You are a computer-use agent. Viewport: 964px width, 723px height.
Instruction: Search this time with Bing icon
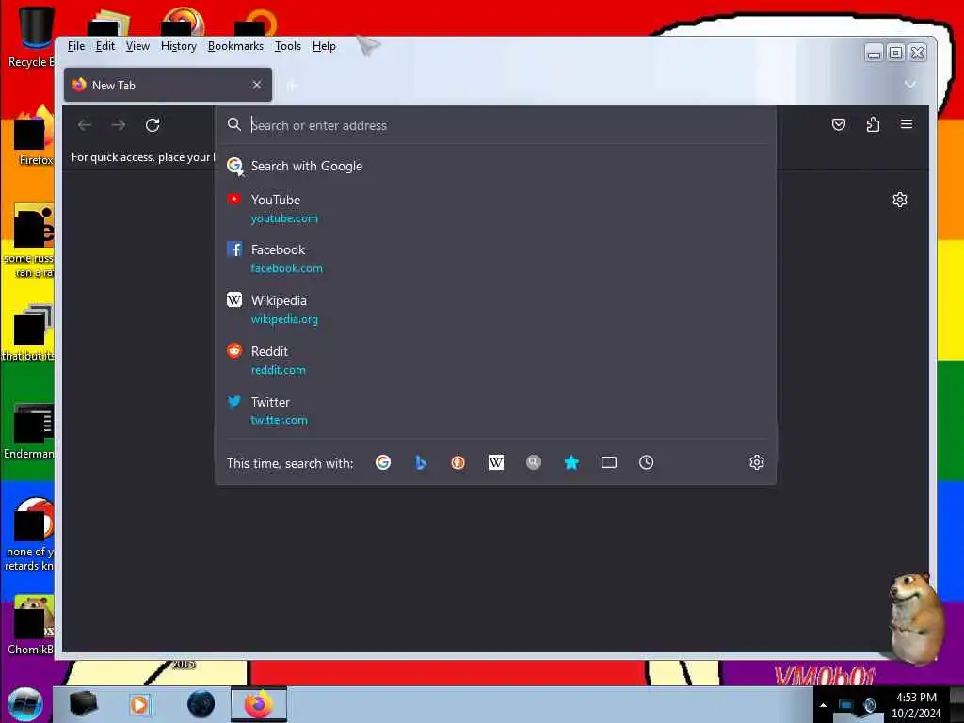421,462
